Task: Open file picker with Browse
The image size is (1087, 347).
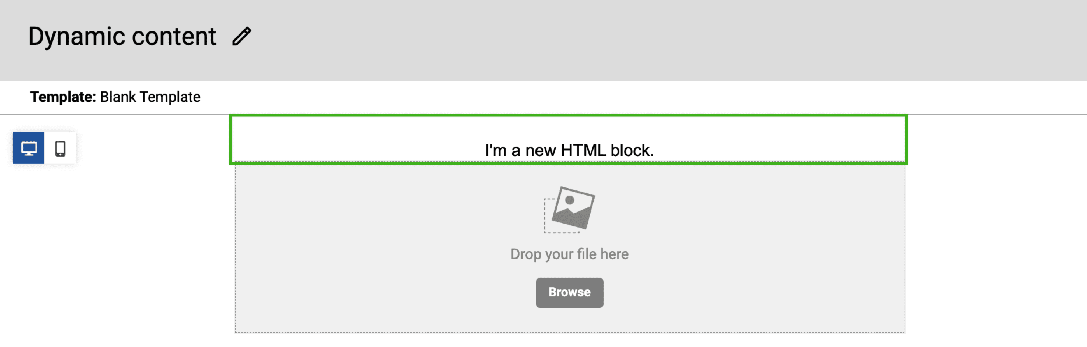Action: tap(569, 293)
